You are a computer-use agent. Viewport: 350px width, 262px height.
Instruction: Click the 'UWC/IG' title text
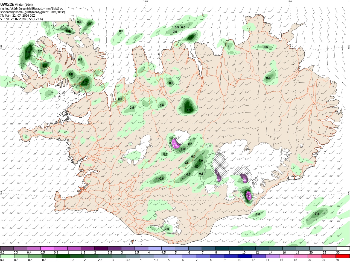pos(7,5)
